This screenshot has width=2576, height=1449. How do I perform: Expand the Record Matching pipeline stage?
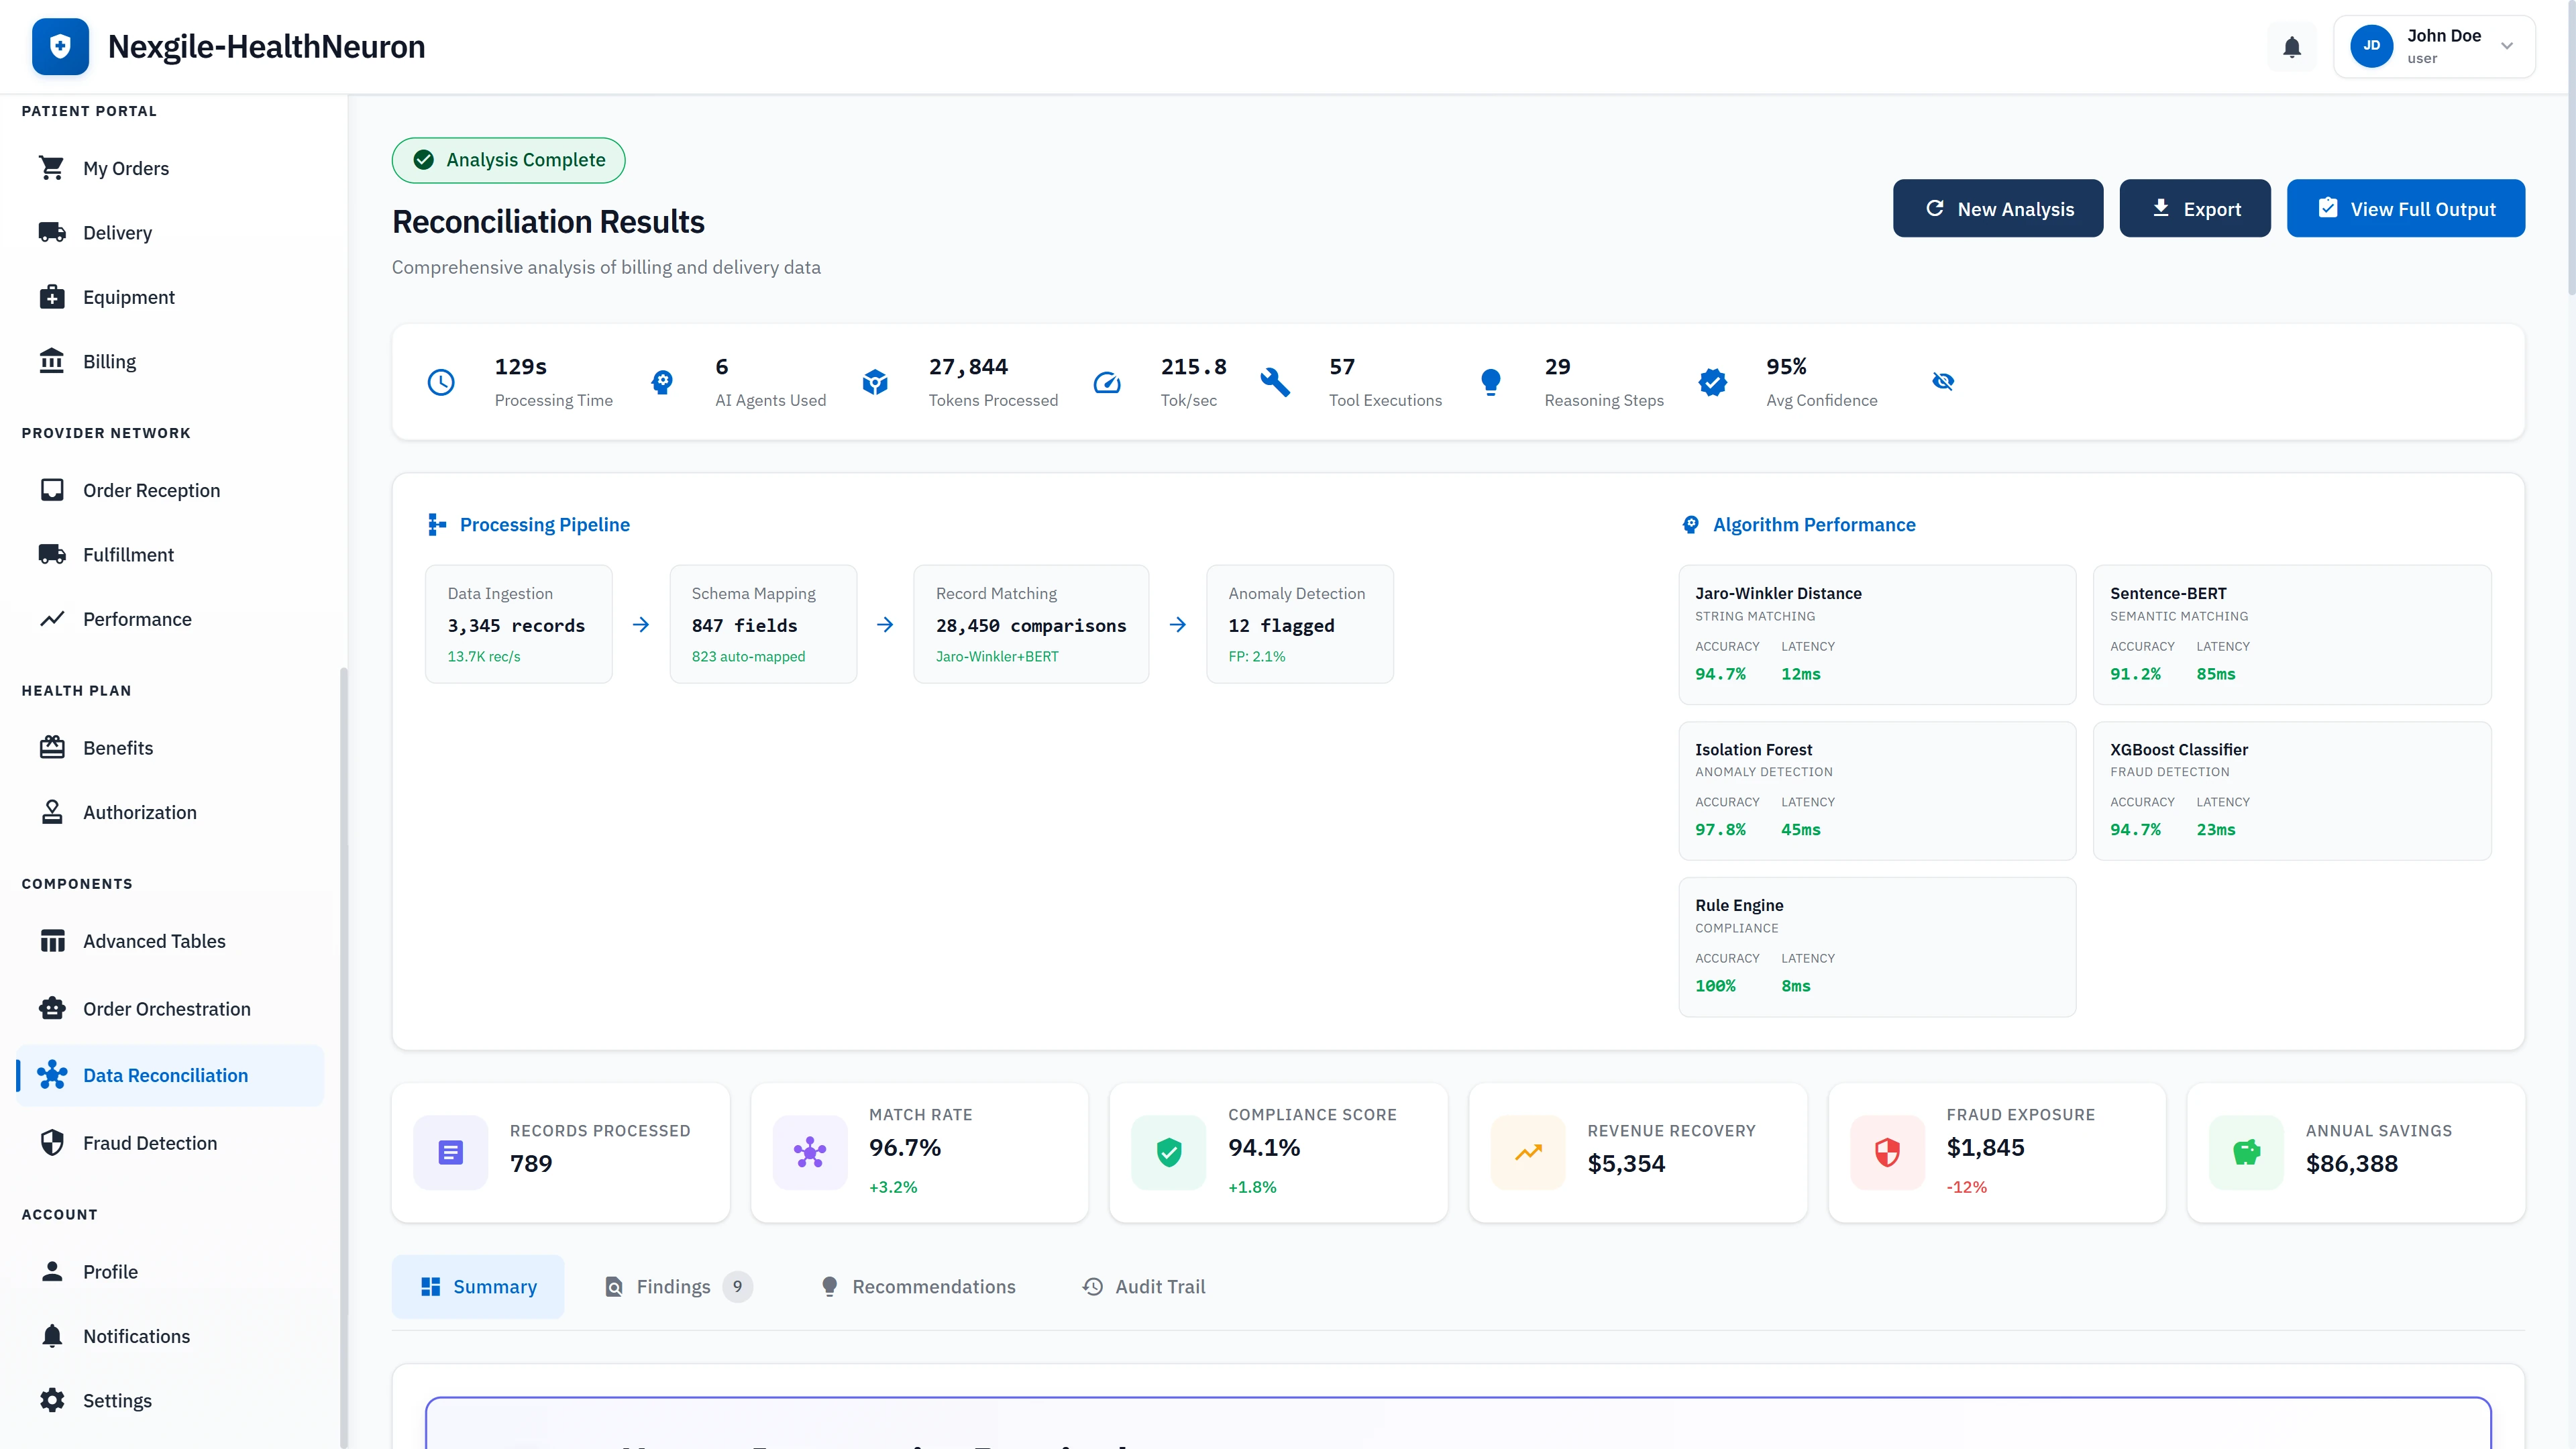pos(1031,623)
